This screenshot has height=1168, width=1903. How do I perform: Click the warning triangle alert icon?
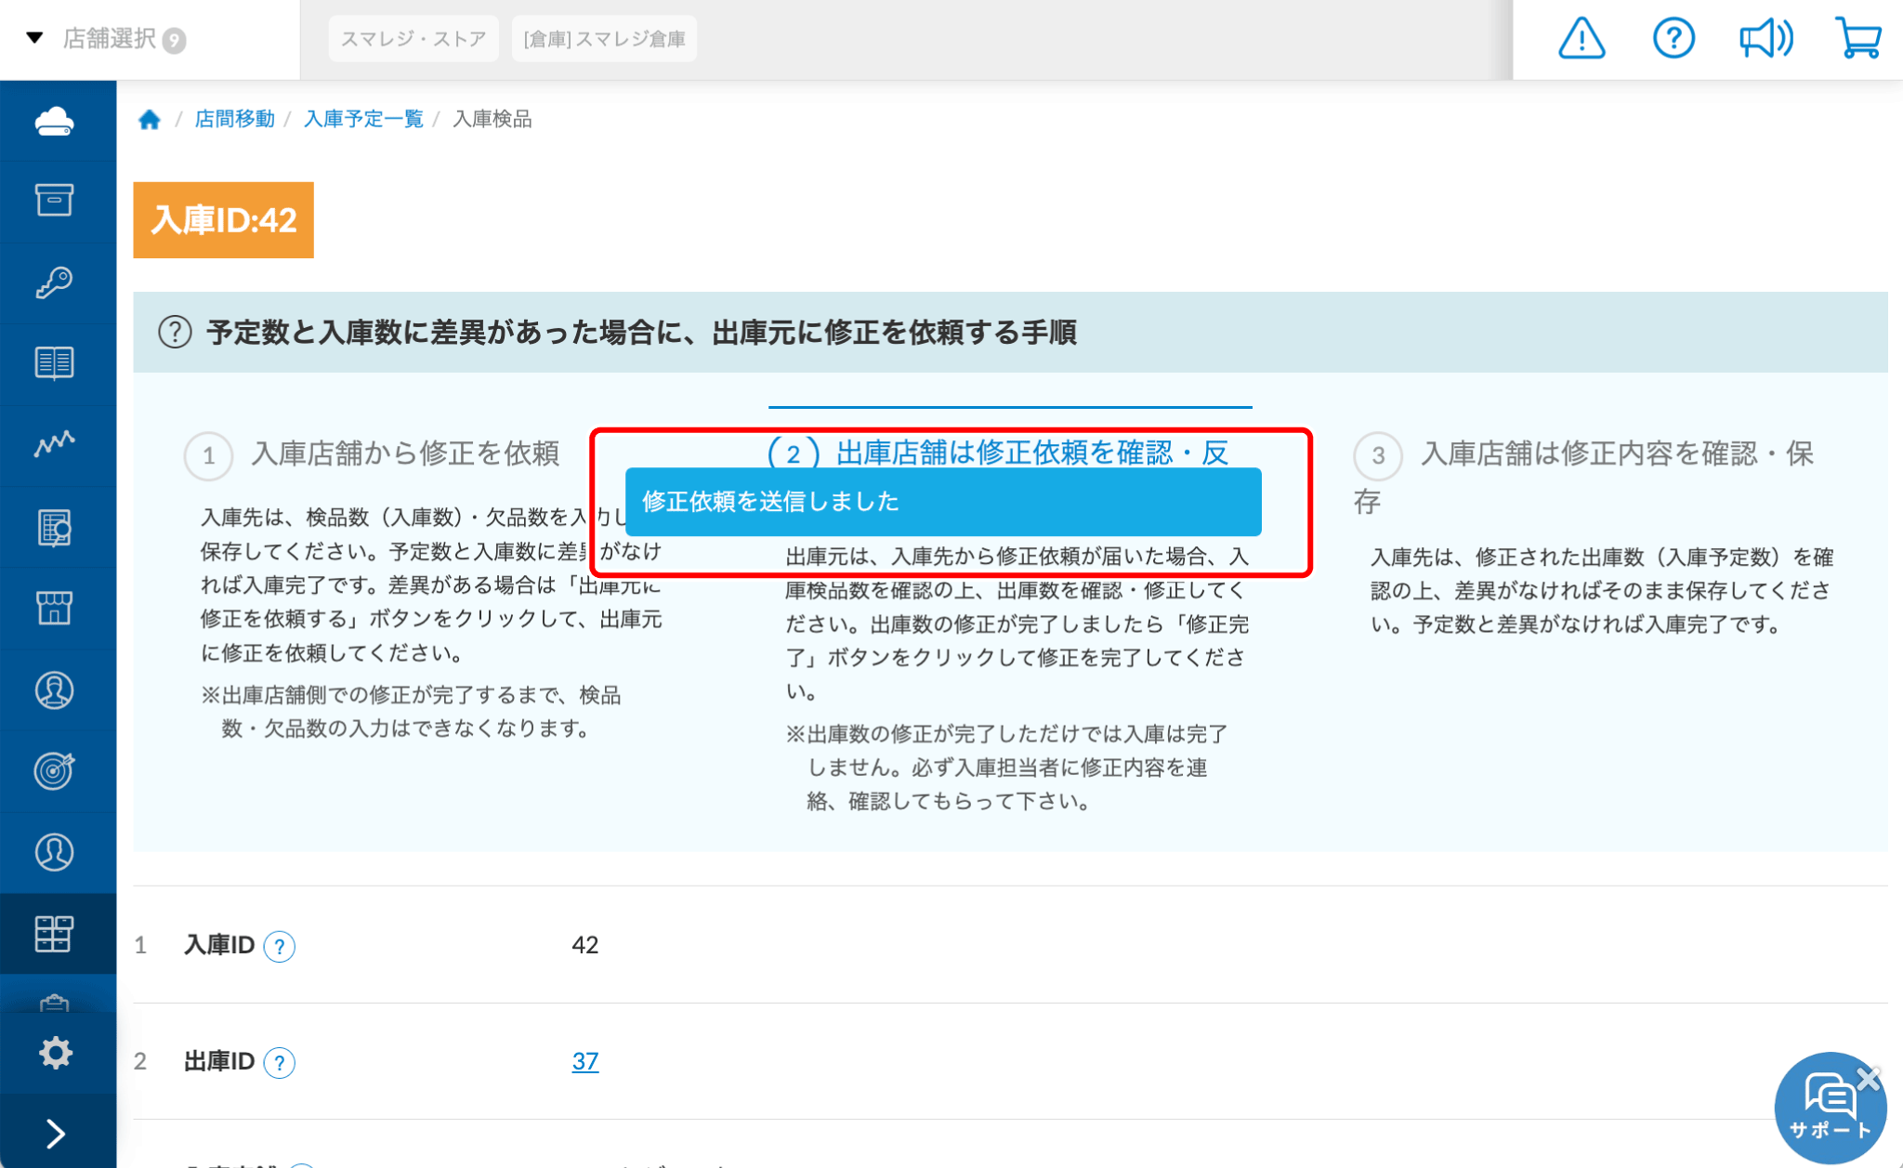click(x=1581, y=39)
